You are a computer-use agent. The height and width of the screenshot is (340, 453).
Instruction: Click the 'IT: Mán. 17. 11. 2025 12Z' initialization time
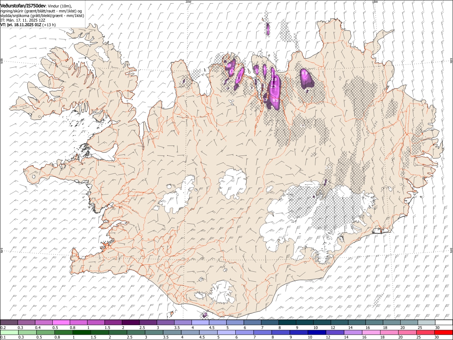(x=23, y=21)
